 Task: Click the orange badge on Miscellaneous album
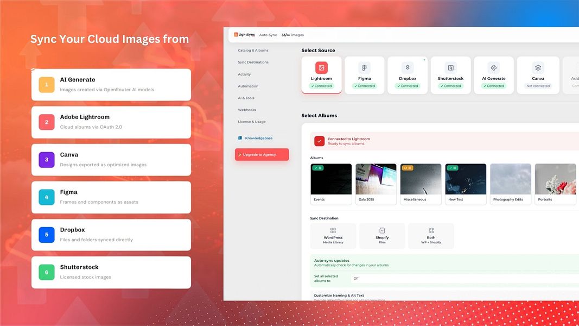[408, 168]
